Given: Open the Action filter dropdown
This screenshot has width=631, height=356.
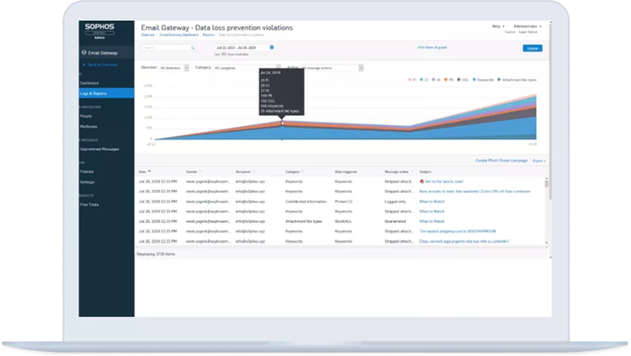Looking at the screenshot, I should pos(332,68).
